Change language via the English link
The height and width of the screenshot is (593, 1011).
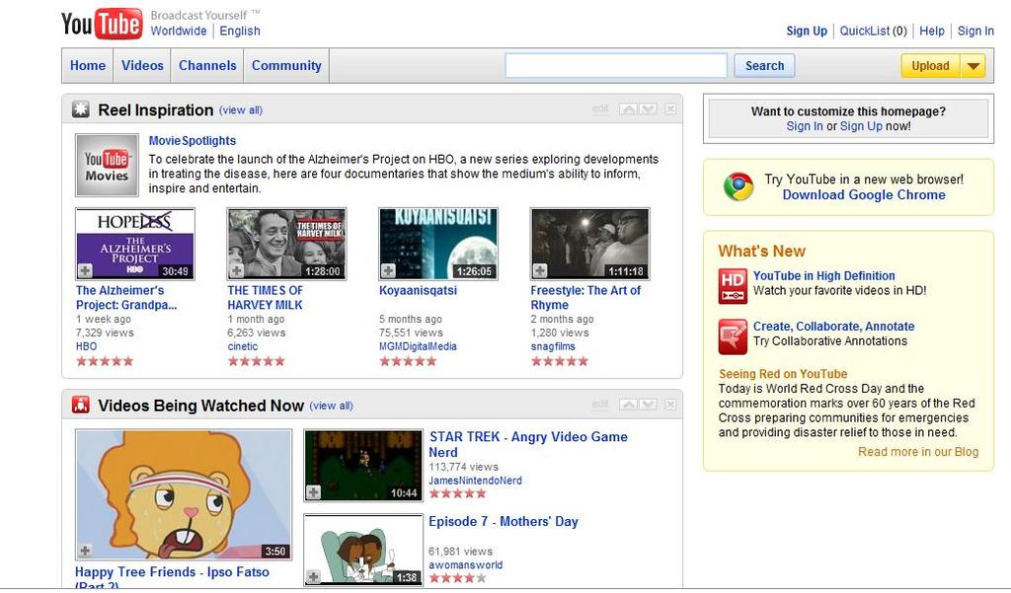click(240, 31)
